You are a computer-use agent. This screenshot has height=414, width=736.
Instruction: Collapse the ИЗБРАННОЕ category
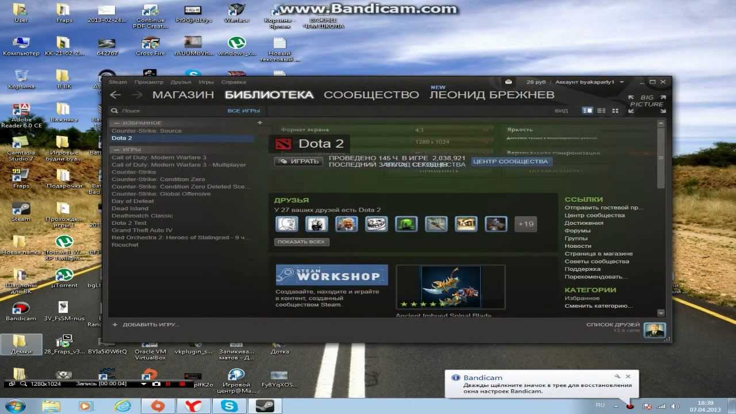pos(117,123)
